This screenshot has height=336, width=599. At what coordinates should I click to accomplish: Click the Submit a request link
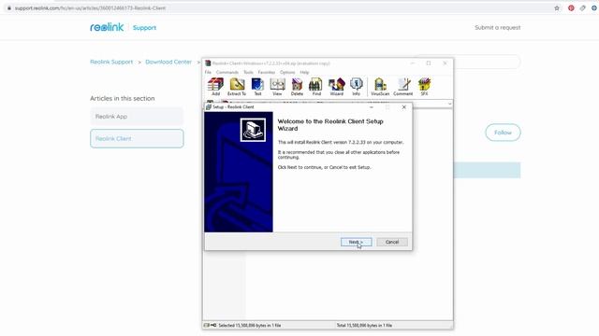click(x=497, y=27)
